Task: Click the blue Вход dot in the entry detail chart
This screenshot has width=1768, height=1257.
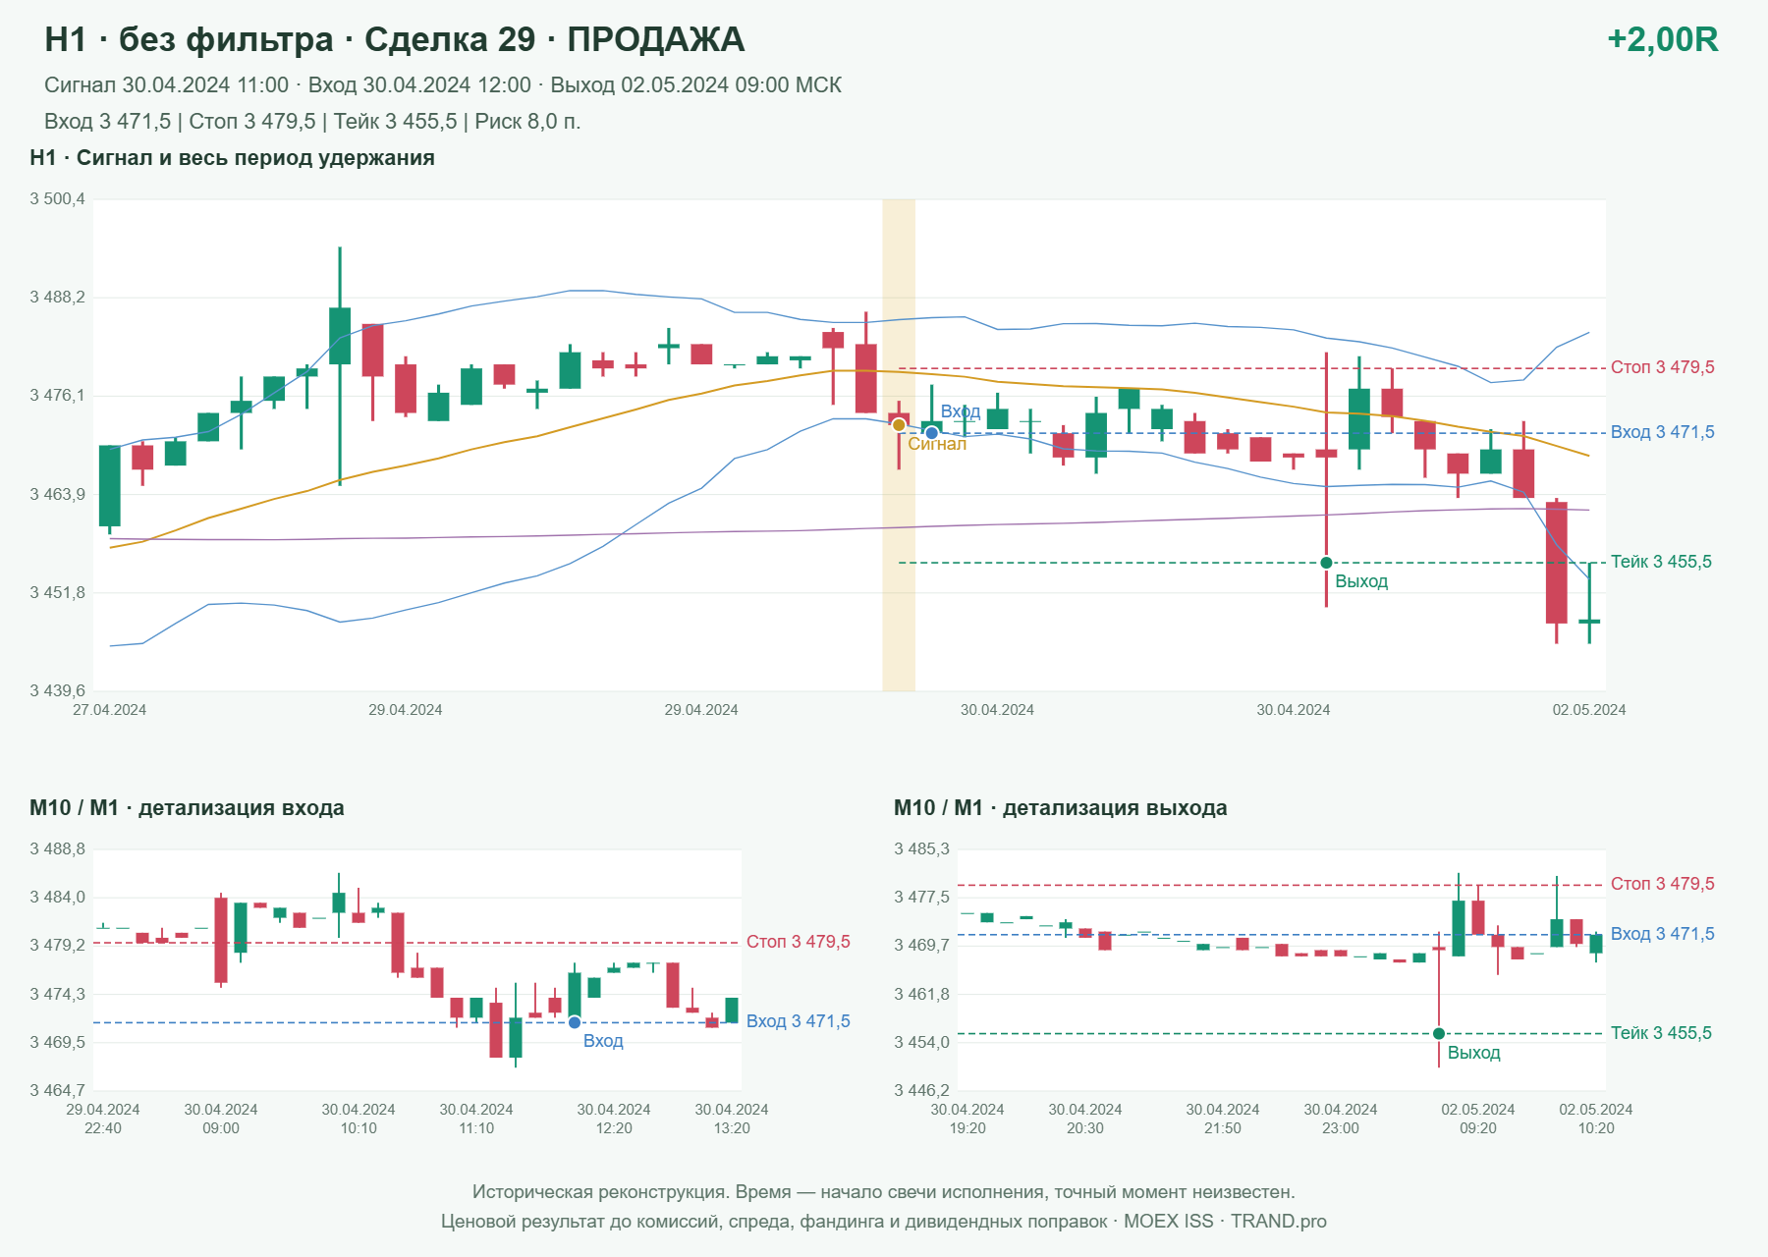Action: point(575,1023)
